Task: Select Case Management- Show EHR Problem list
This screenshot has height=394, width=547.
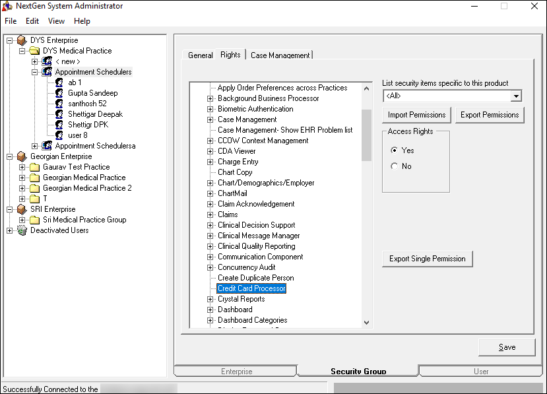Action: (285, 130)
